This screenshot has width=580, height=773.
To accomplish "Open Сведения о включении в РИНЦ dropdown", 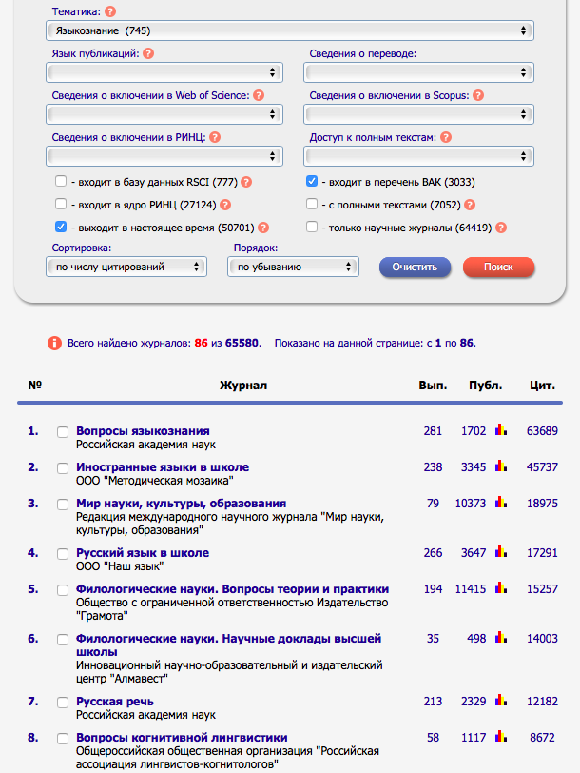I will (x=164, y=156).
